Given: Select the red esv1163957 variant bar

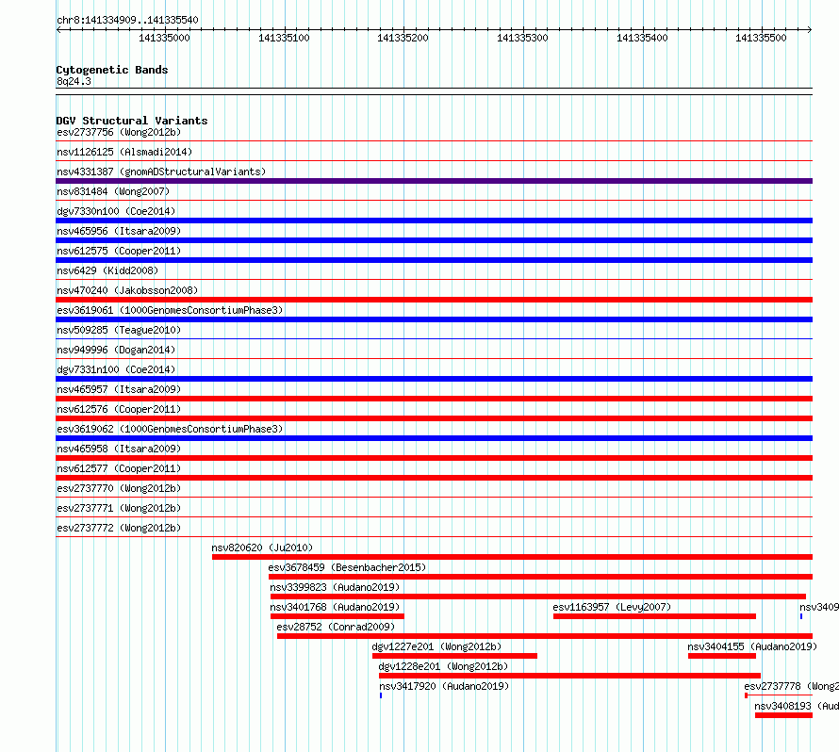Looking at the screenshot, I should 654,616.
